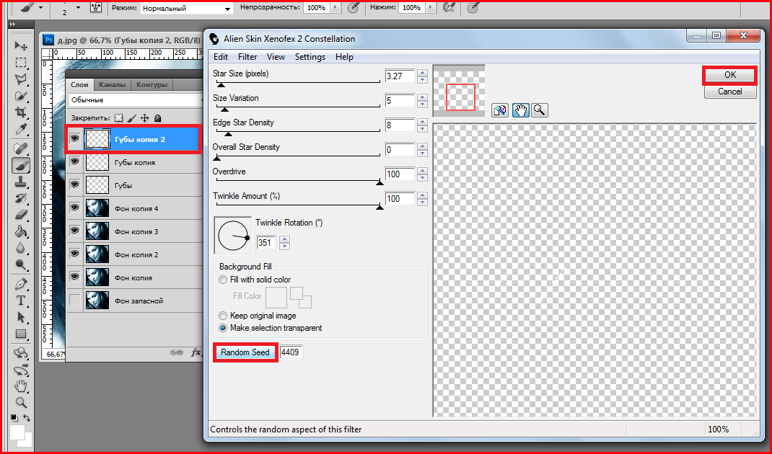The height and width of the screenshot is (454, 772).
Task: Open the Нажим slider arrow
Action: 431,7
